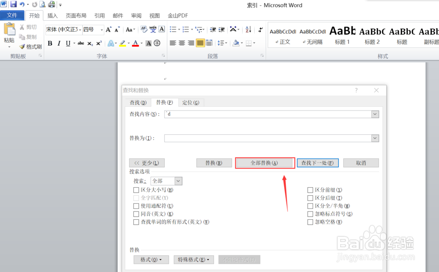Apply superscript formatting
The width and height of the screenshot is (439, 272).
click(99, 43)
